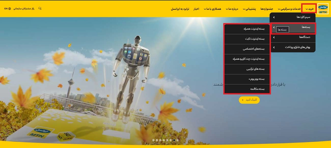This screenshot has height=148, width=331.
Task: Click the arrow beside سیم کارت‌ها
Action: (x=274, y=17)
